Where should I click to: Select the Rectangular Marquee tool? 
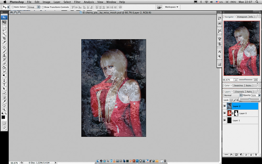coord(4,26)
